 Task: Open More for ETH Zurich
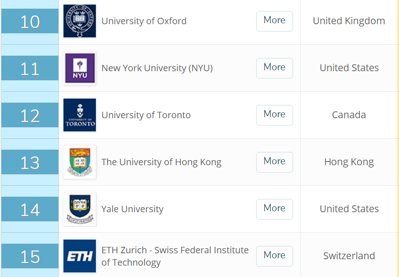[x=274, y=256]
